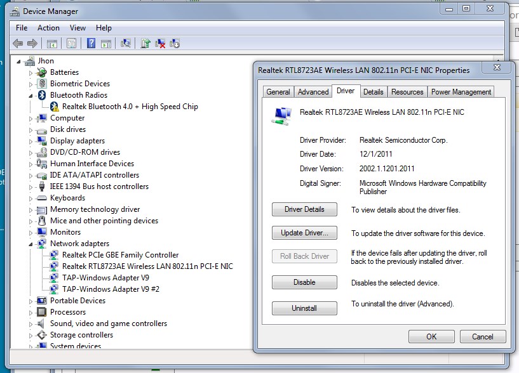The image size is (519, 373).
Task: Switch to the Resources tab
Action: (x=407, y=91)
